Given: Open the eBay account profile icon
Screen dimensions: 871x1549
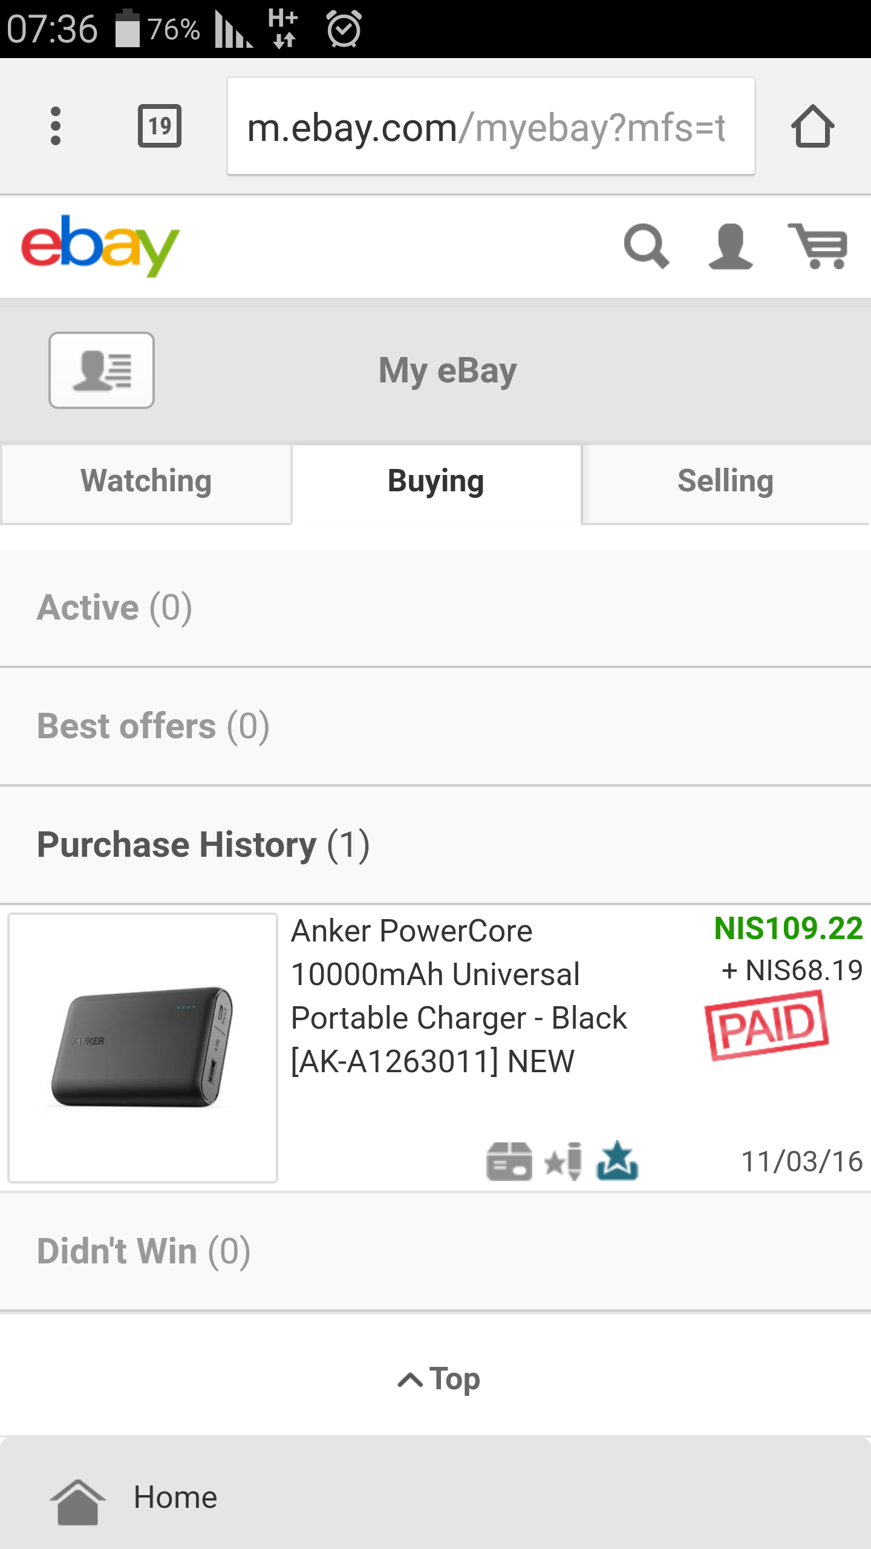Looking at the screenshot, I should [x=731, y=246].
